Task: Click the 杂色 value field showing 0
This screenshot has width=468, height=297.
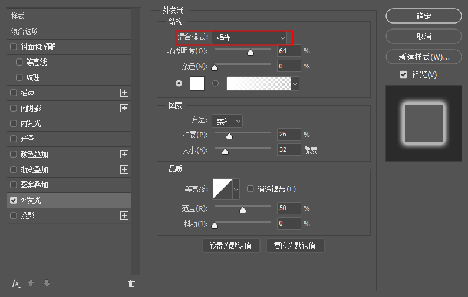Action: 289,66
